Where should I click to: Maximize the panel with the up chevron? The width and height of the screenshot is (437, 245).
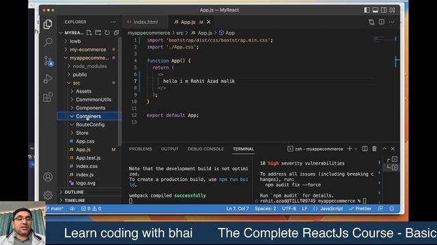(x=384, y=149)
